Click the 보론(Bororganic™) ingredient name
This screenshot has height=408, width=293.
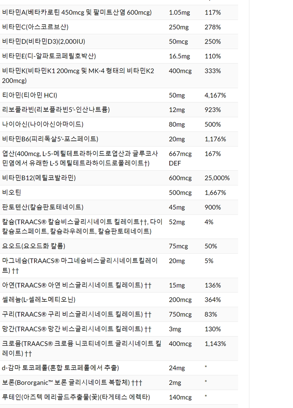(72, 383)
